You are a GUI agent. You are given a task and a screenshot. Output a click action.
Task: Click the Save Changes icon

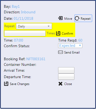click(6, 84)
